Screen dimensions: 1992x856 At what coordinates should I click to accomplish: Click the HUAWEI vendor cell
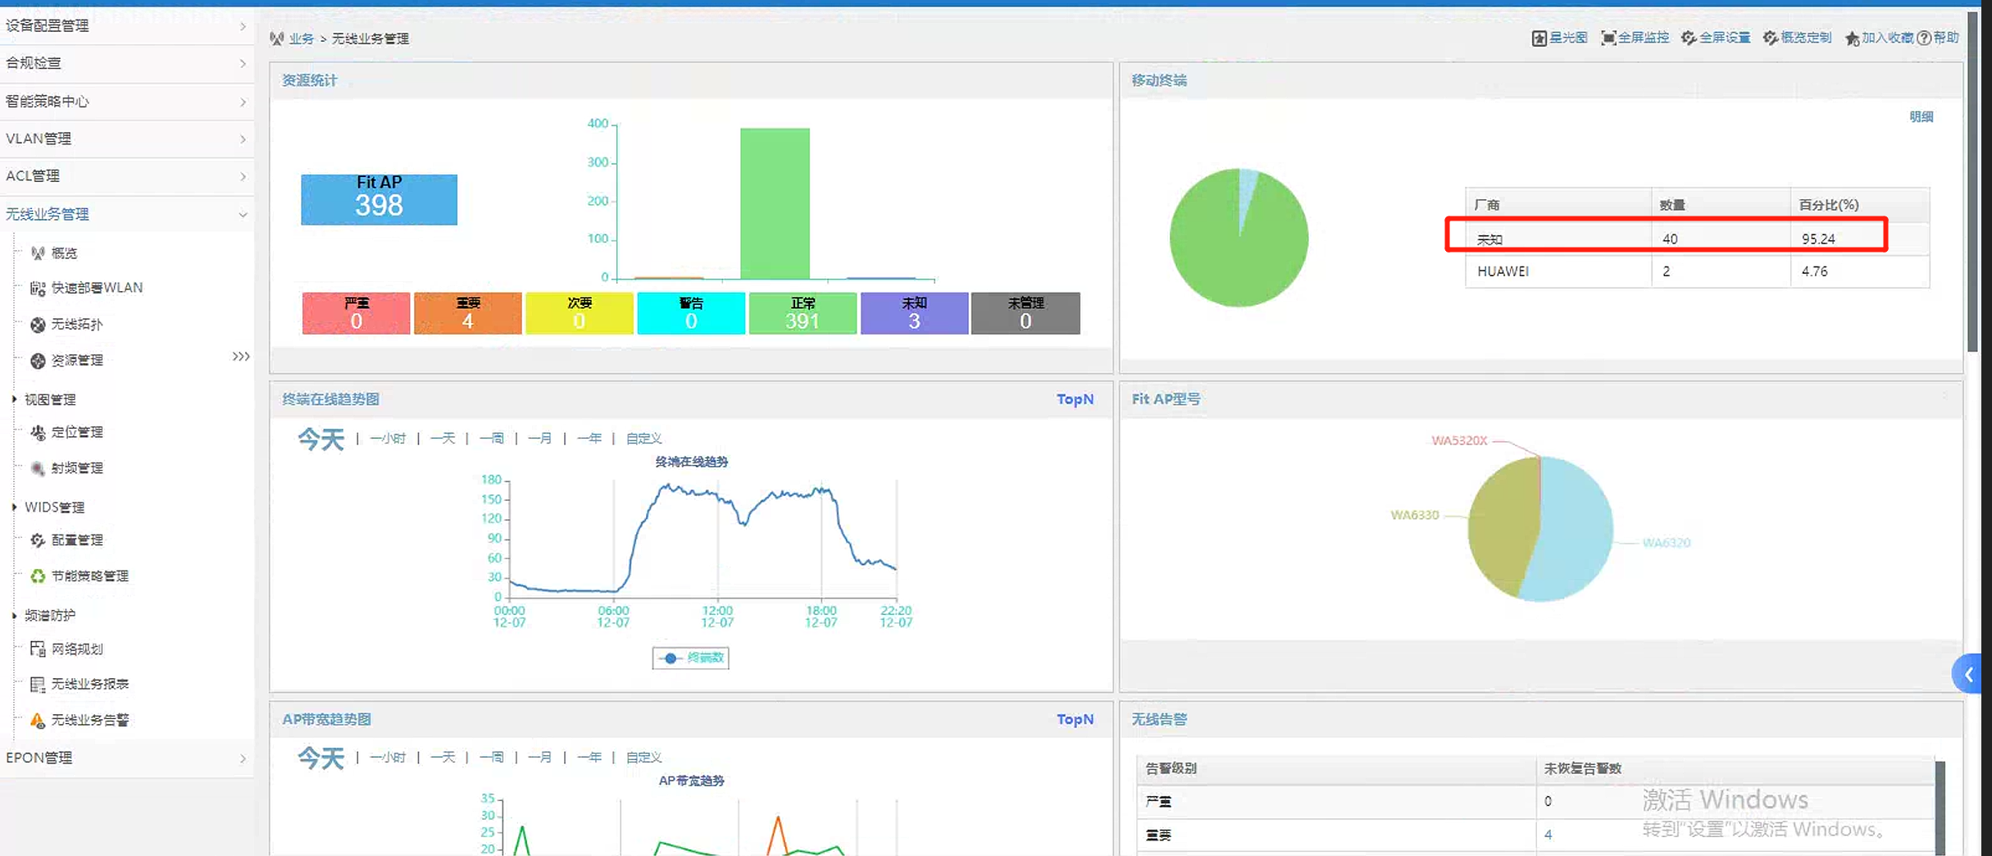[1558, 271]
